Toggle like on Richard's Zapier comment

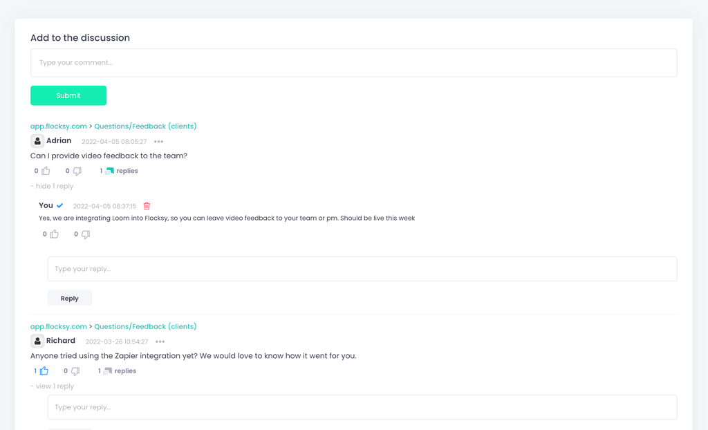(x=44, y=371)
